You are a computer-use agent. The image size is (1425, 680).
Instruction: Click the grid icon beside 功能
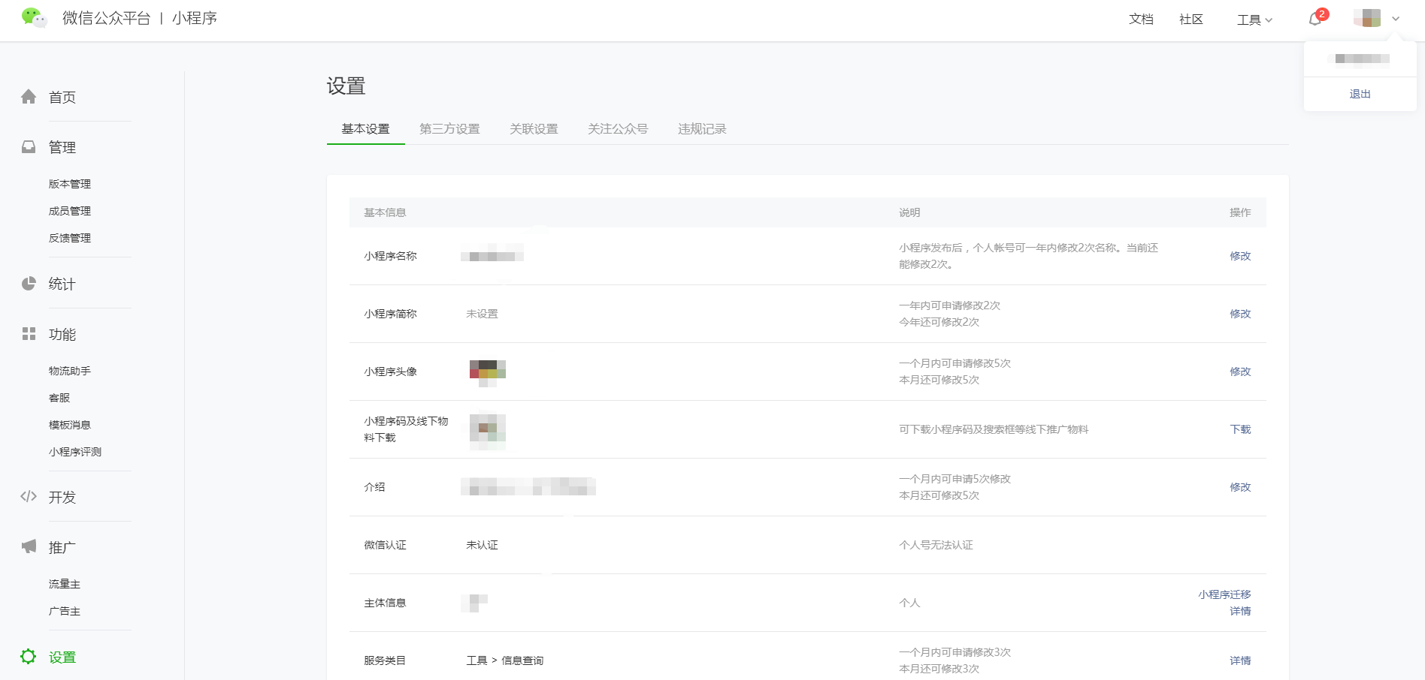click(29, 334)
